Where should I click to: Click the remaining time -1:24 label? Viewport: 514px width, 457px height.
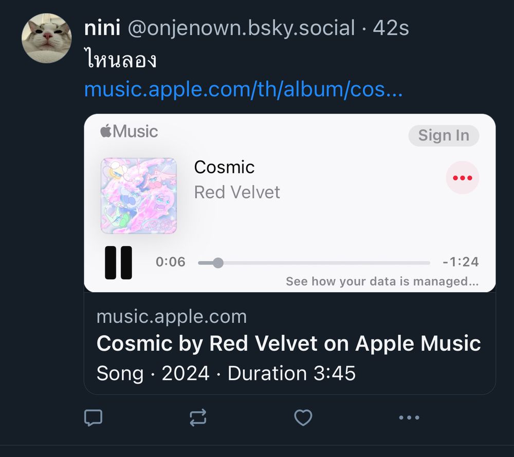click(x=461, y=262)
